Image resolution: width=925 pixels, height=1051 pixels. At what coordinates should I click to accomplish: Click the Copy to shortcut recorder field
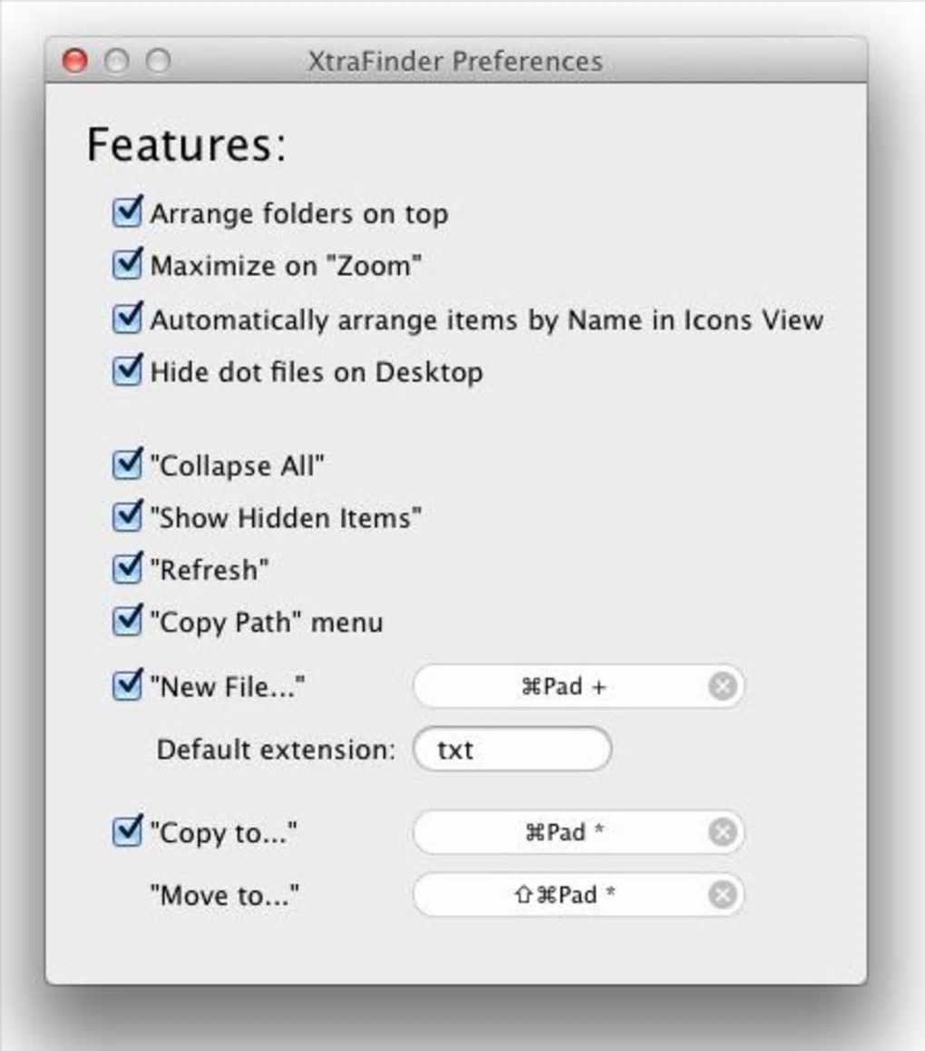pos(562,832)
